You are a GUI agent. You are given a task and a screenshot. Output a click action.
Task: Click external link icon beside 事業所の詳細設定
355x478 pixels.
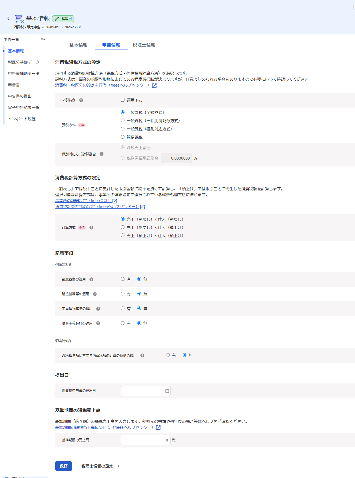click(x=115, y=201)
